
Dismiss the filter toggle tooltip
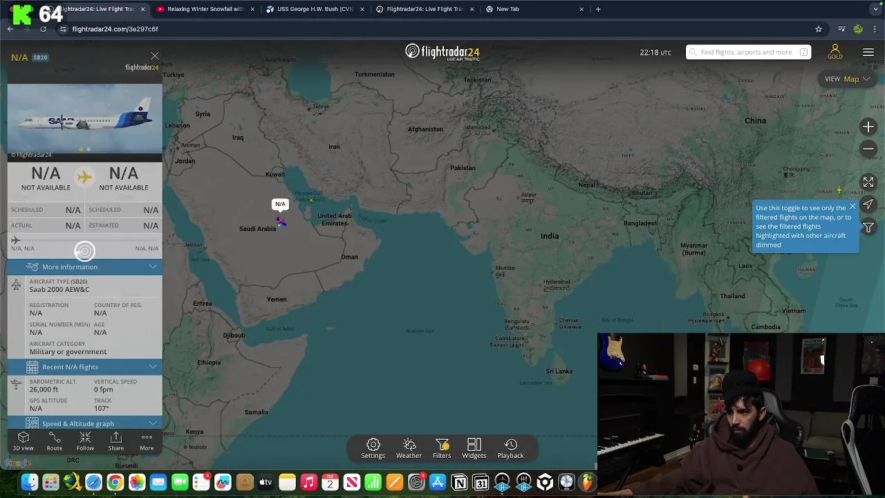853,206
